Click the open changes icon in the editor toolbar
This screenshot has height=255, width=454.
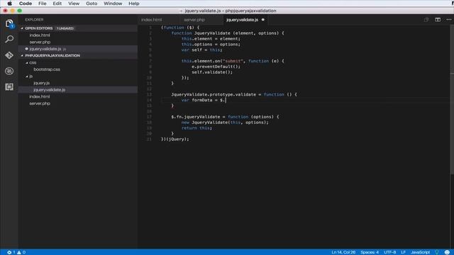click(426, 20)
